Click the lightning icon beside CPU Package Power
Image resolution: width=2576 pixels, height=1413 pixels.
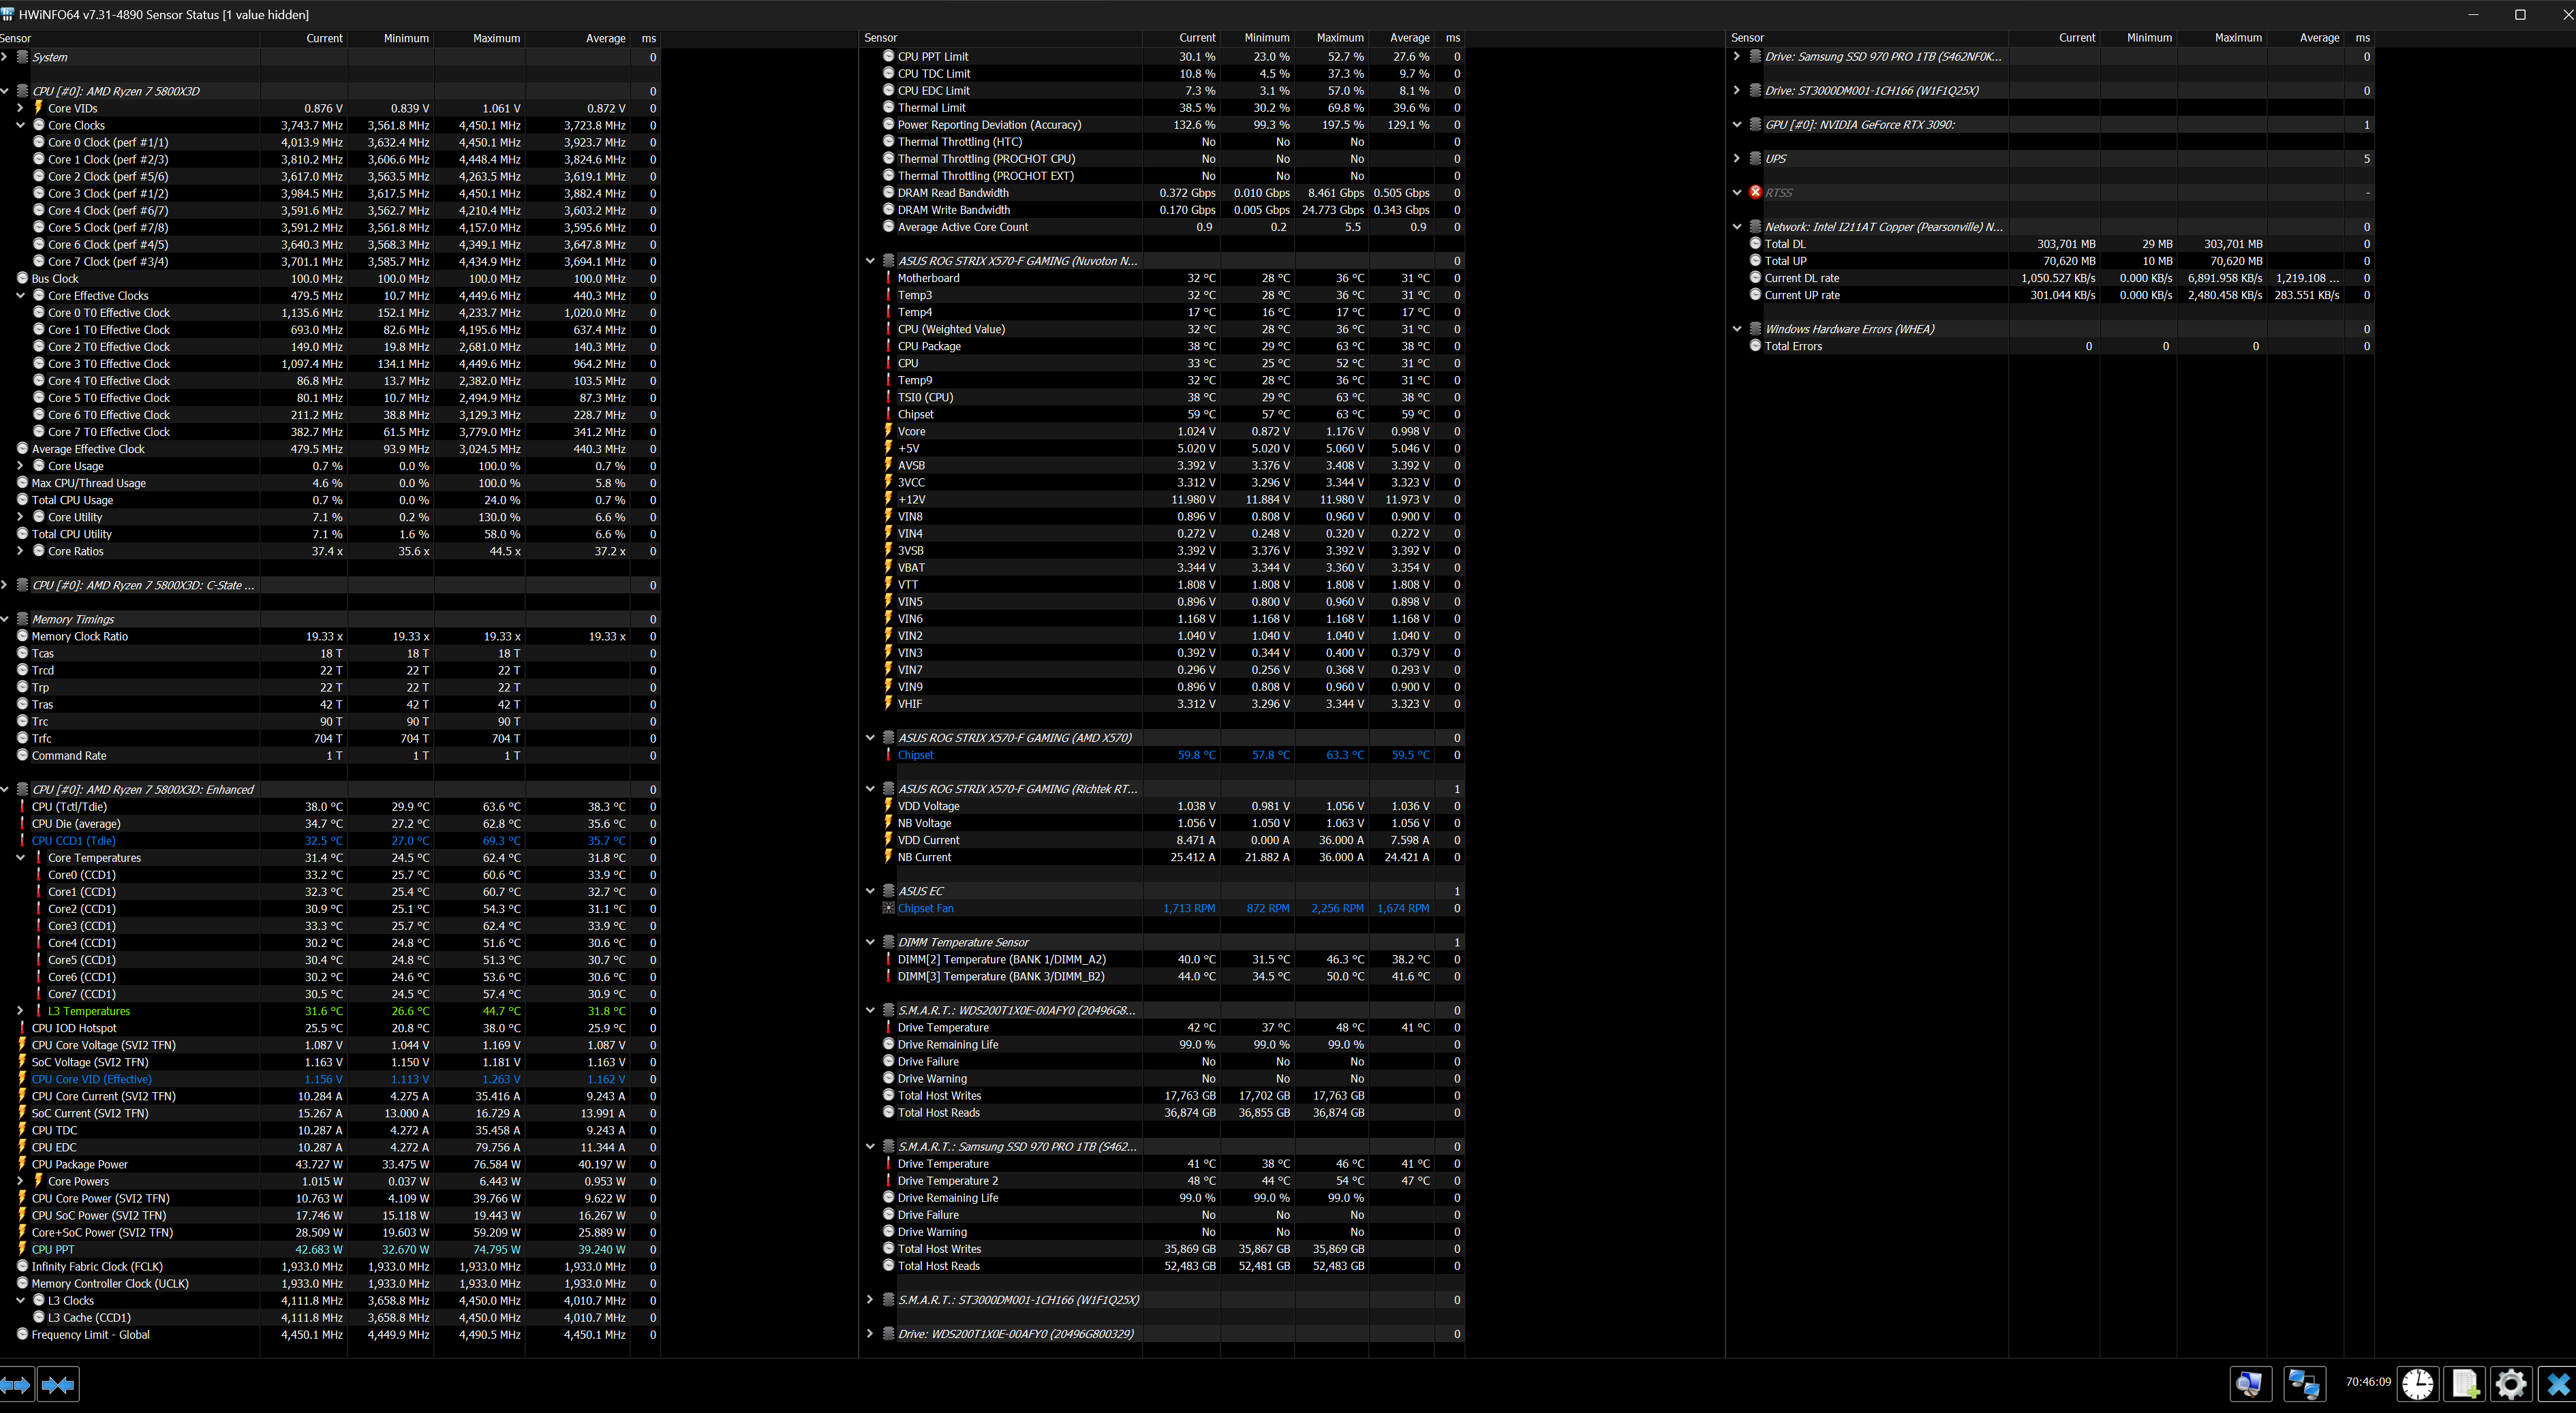pyautogui.click(x=22, y=1164)
